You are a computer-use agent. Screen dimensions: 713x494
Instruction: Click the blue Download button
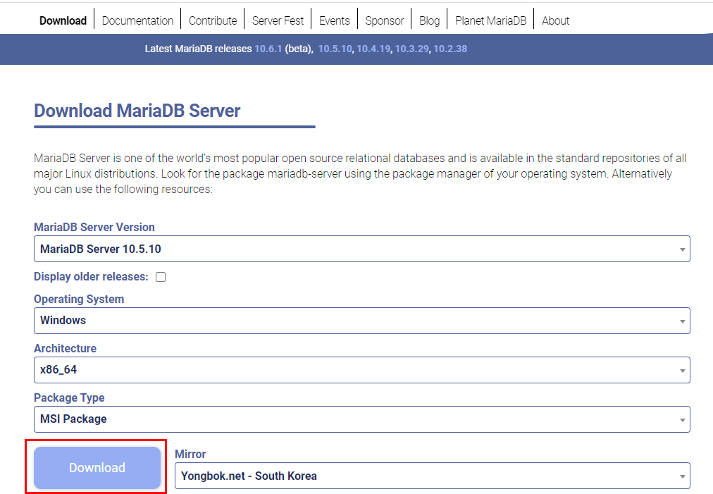tap(97, 468)
